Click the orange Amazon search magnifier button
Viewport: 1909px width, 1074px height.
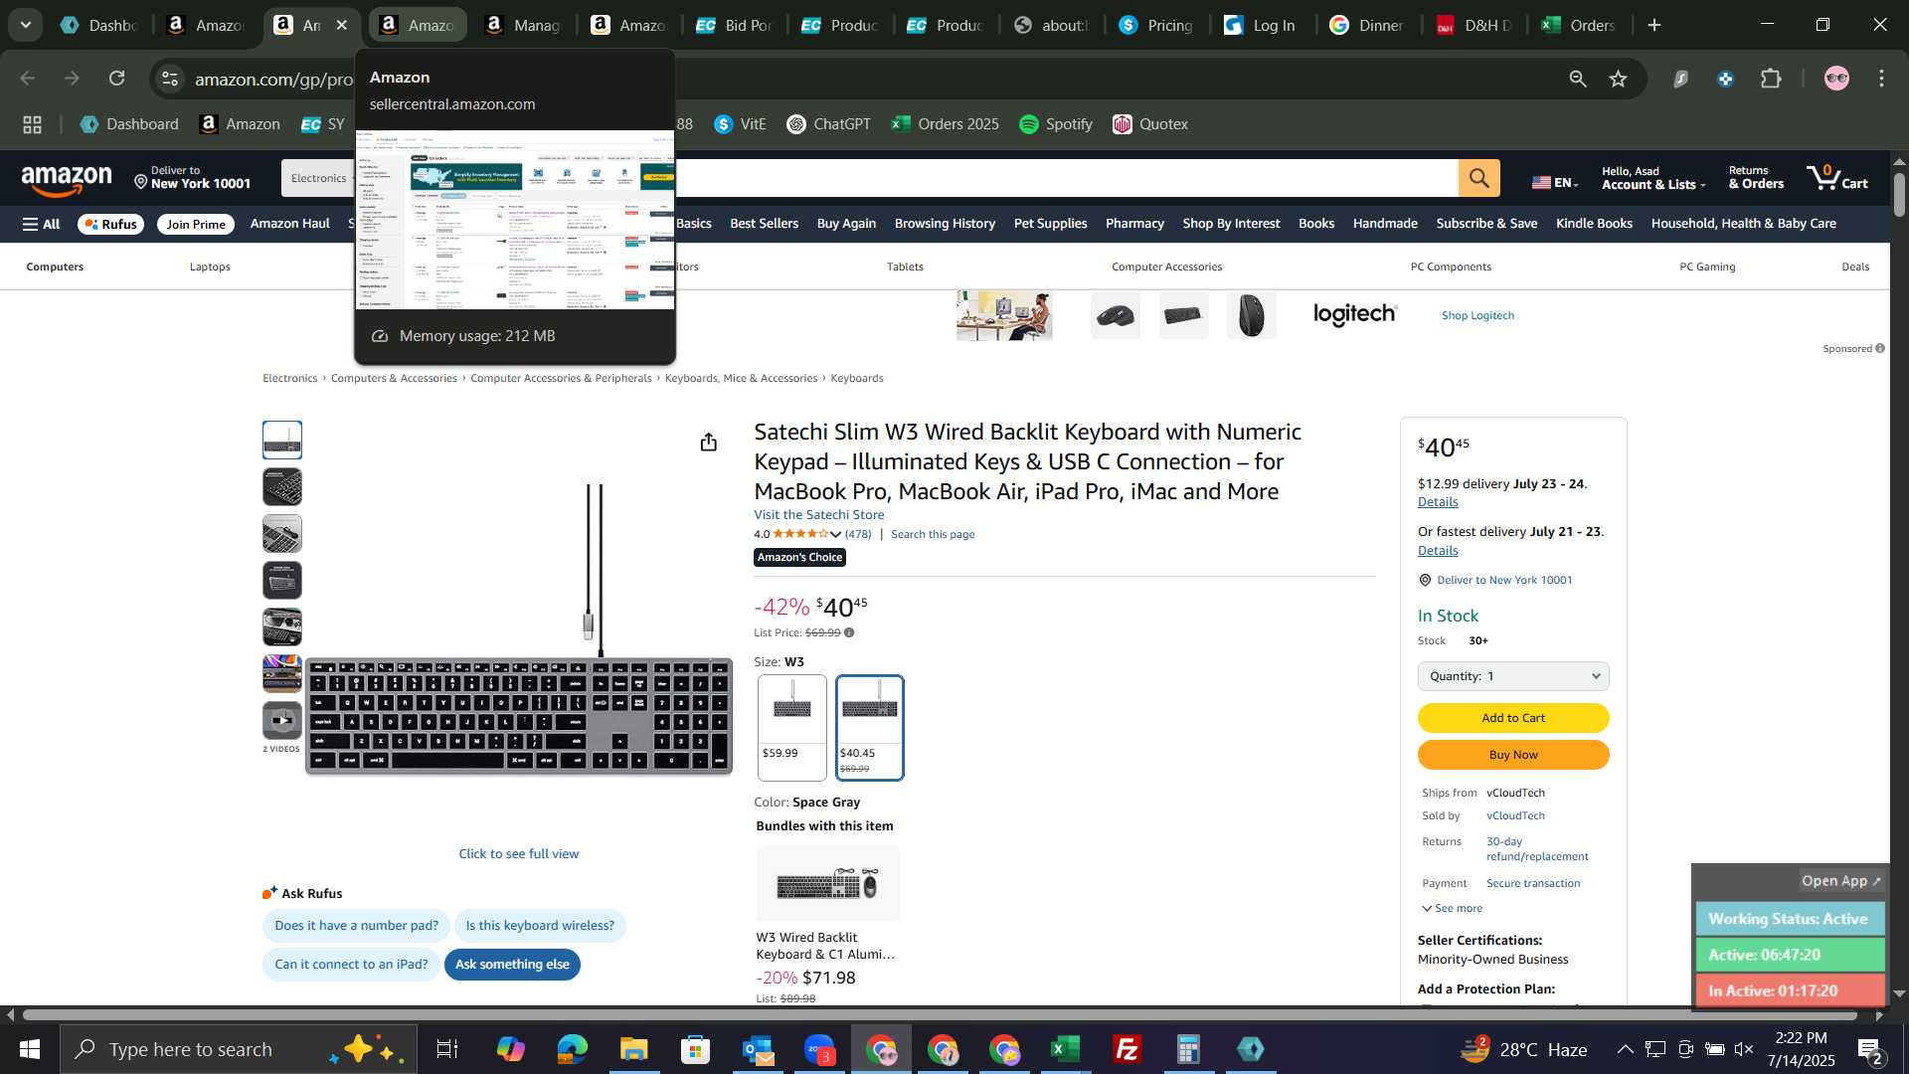(x=1478, y=178)
